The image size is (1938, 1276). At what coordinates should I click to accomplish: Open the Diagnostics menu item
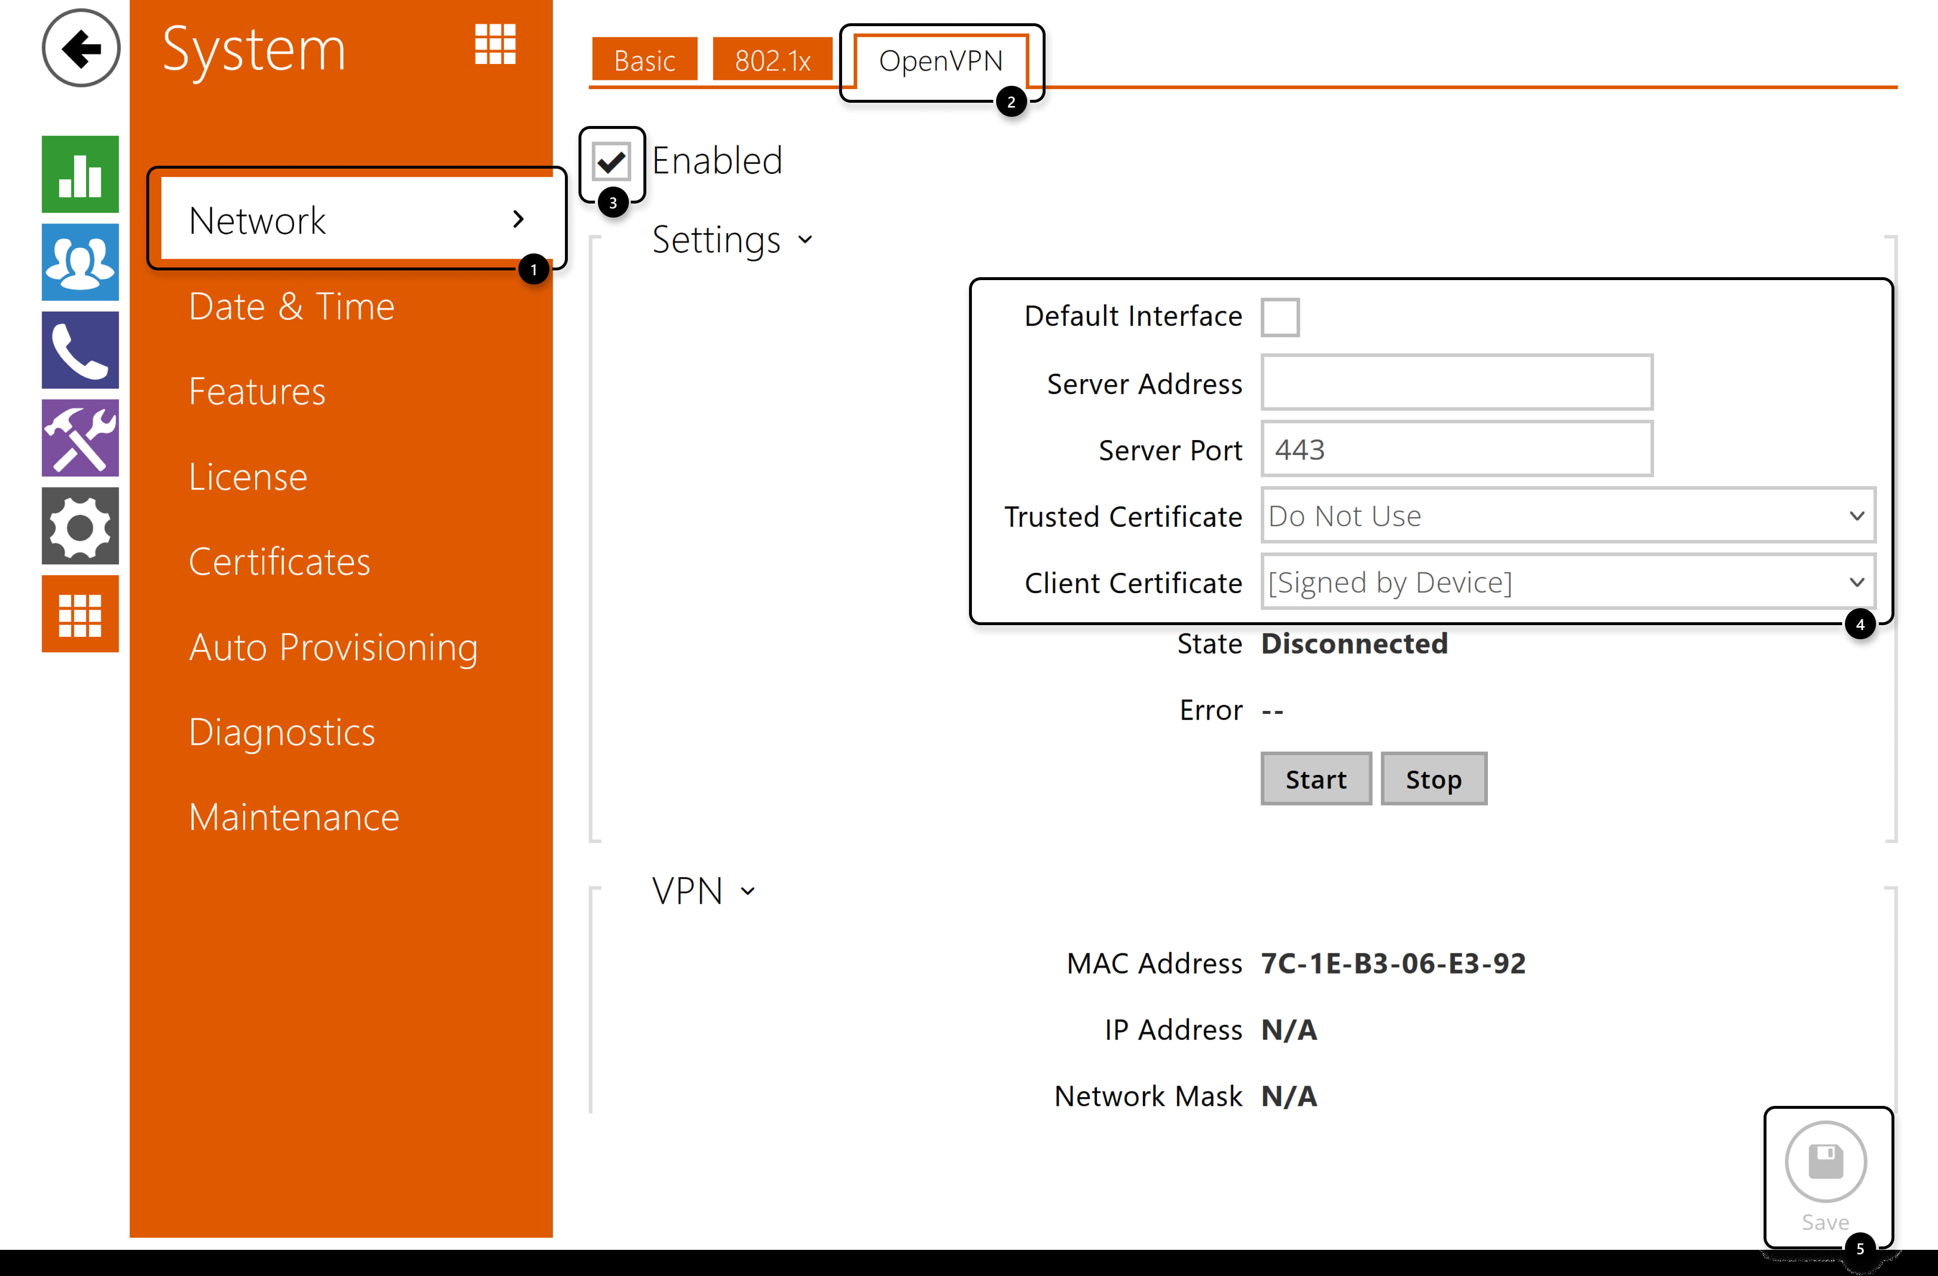tap(282, 732)
